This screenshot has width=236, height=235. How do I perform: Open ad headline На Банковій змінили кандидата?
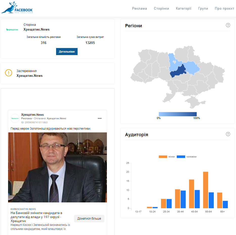pyautogui.click(x=36, y=217)
